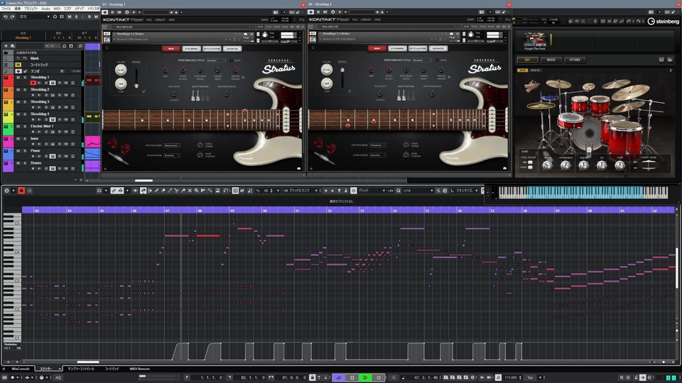Open performance style dropdown in left Stratus
This screenshot has width=682, height=383.
pos(216,60)
